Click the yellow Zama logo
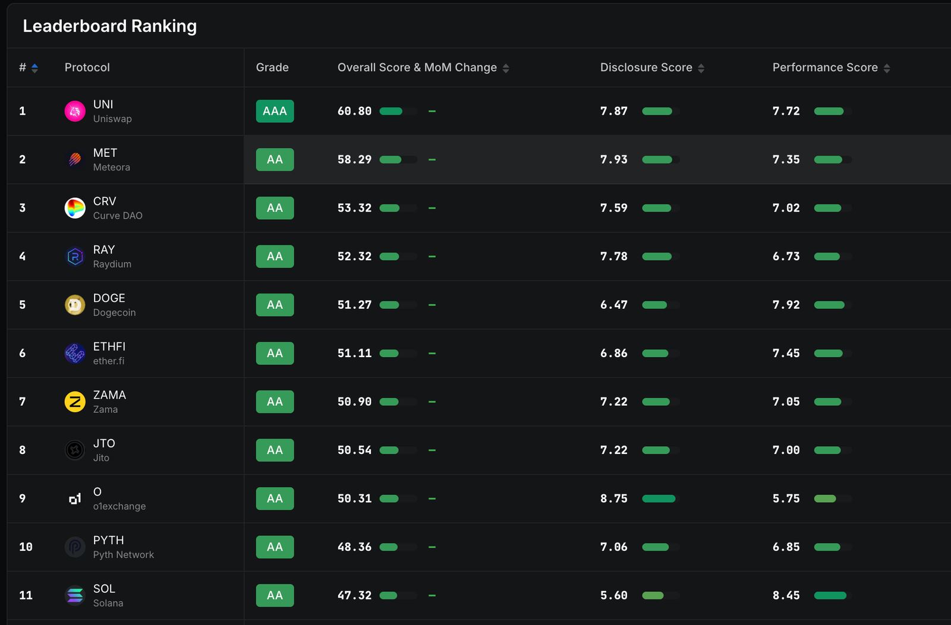The image size is (951, 625). click(75, 402)
